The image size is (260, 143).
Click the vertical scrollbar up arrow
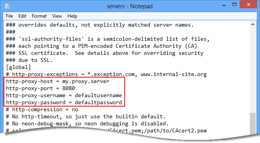pos(253,25)
